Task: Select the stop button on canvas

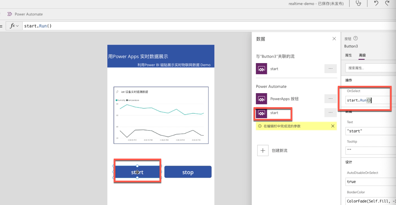Action: 188,172
